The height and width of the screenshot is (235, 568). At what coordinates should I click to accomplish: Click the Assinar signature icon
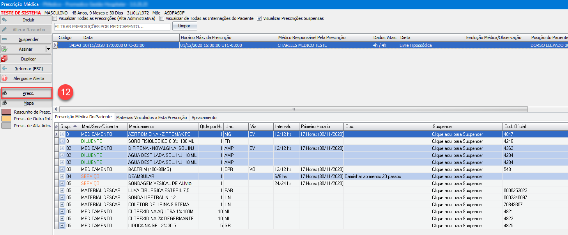click(x=5, y=49)
